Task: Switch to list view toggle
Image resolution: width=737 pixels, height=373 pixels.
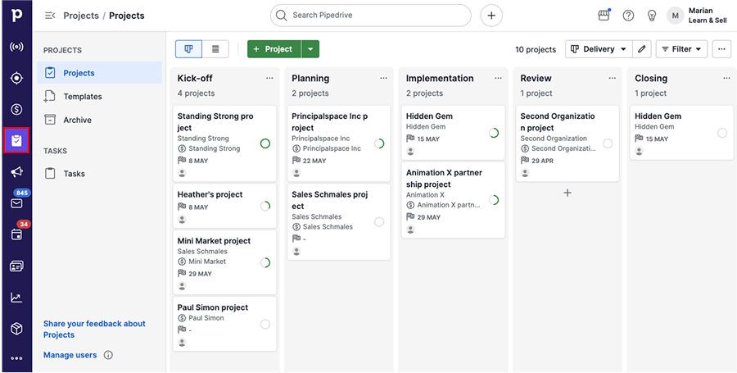Action: coord(215,49)
